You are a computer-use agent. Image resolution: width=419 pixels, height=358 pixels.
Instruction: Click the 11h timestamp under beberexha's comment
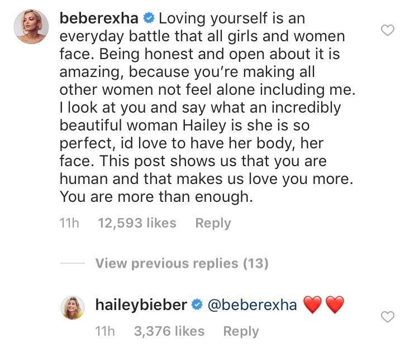coord(69,223)
